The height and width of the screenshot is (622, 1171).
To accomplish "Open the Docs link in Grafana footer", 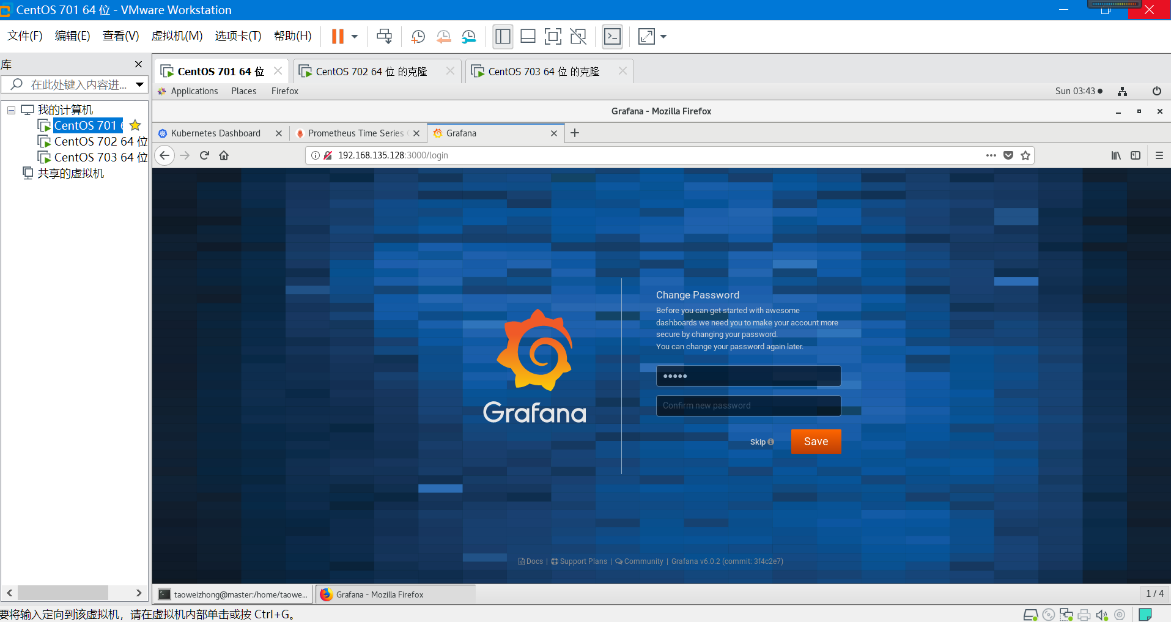I will (x=531, y=561).
